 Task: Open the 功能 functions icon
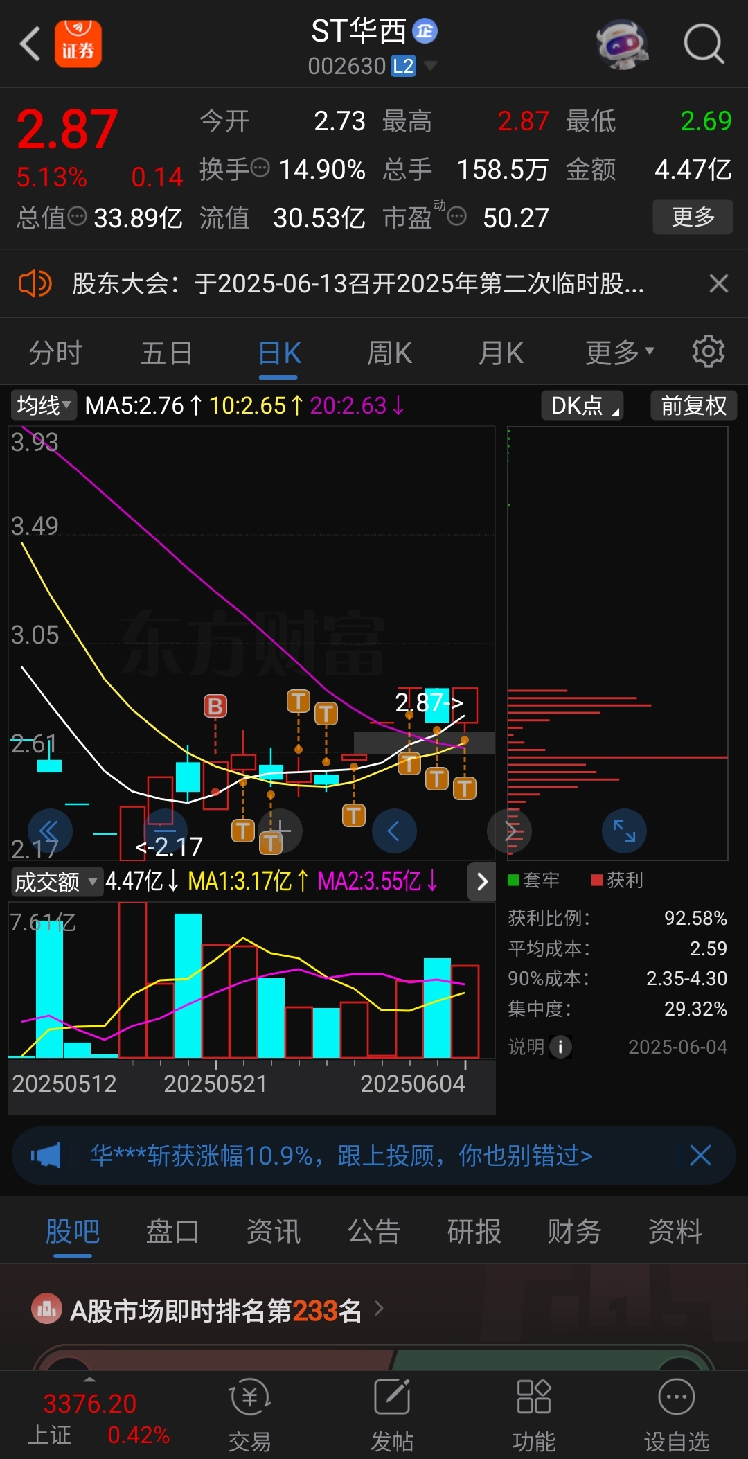click(534, 1414)
